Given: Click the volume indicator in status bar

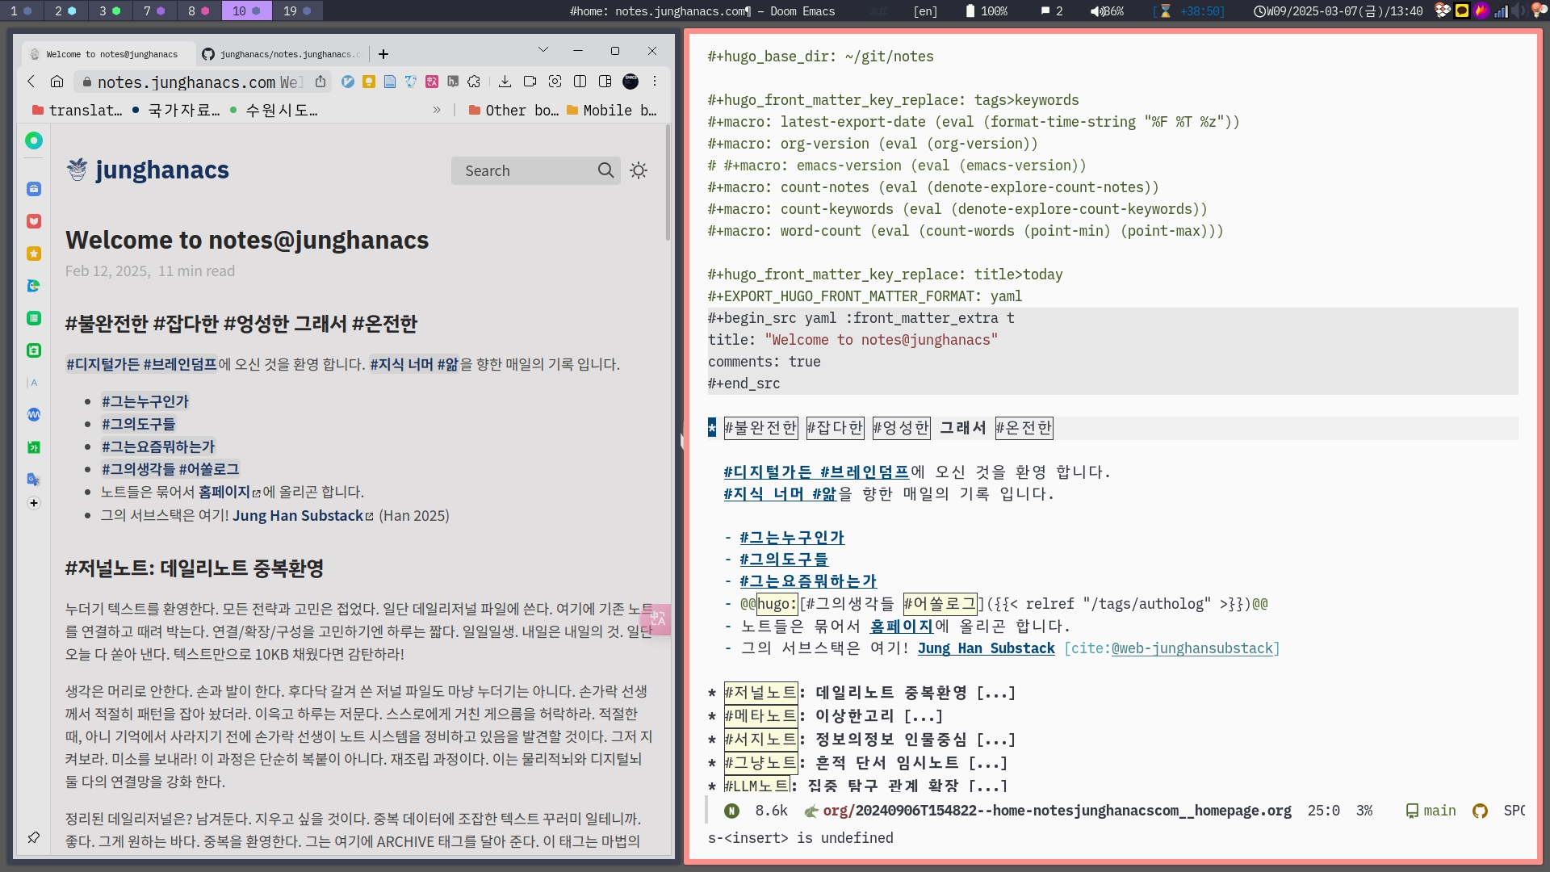Looking at the screenshot, I should point(1107,11).
